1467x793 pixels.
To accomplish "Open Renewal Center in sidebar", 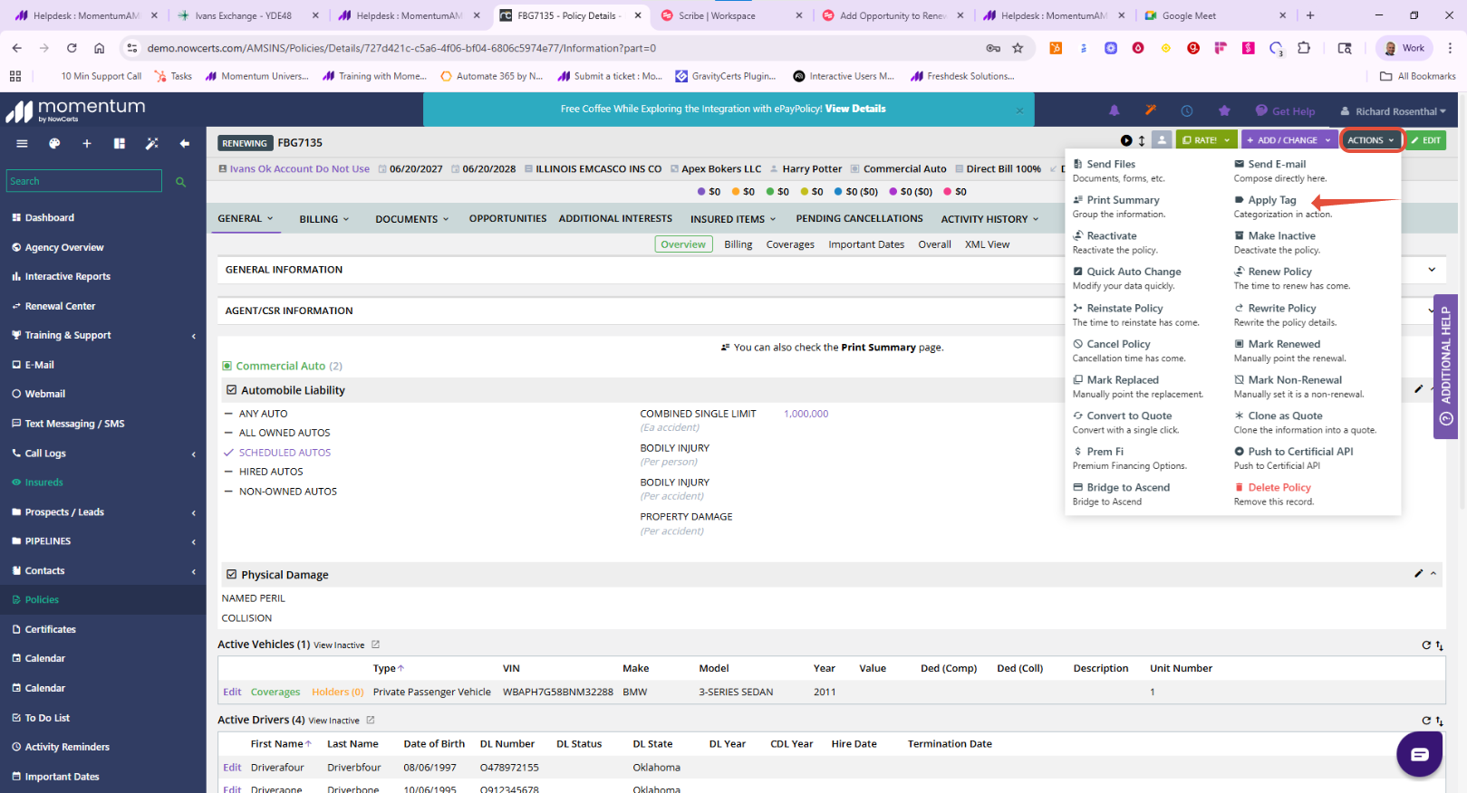I will point(60,306).
